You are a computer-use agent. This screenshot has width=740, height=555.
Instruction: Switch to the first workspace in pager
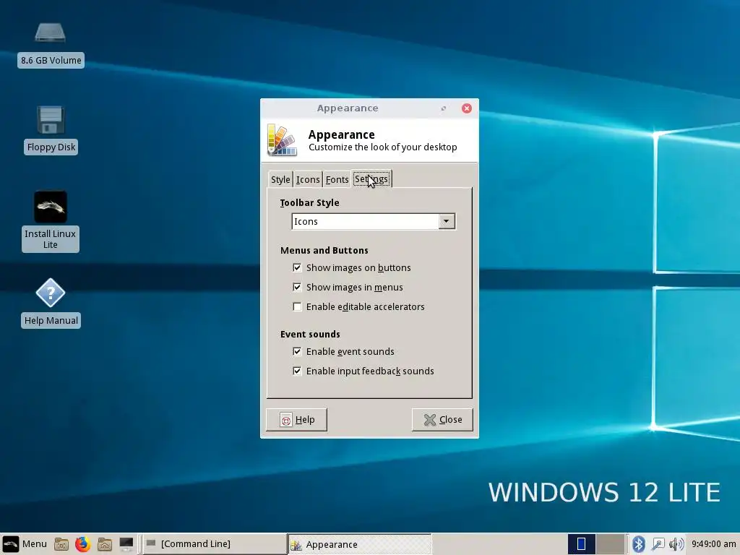582,544
